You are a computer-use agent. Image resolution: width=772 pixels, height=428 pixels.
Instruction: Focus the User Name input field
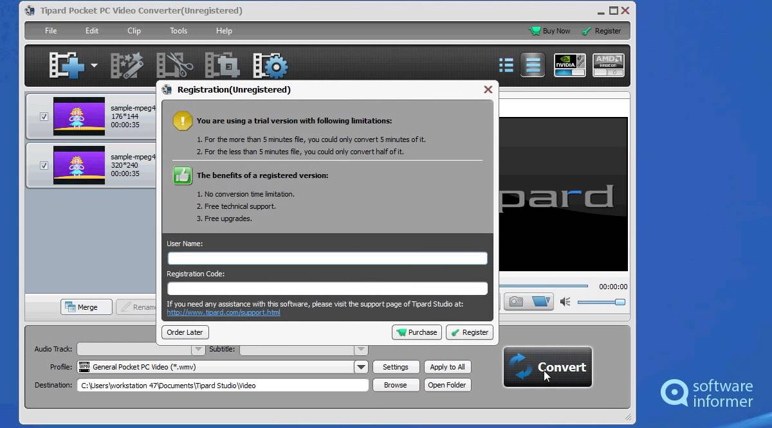(x=327, y=258)
